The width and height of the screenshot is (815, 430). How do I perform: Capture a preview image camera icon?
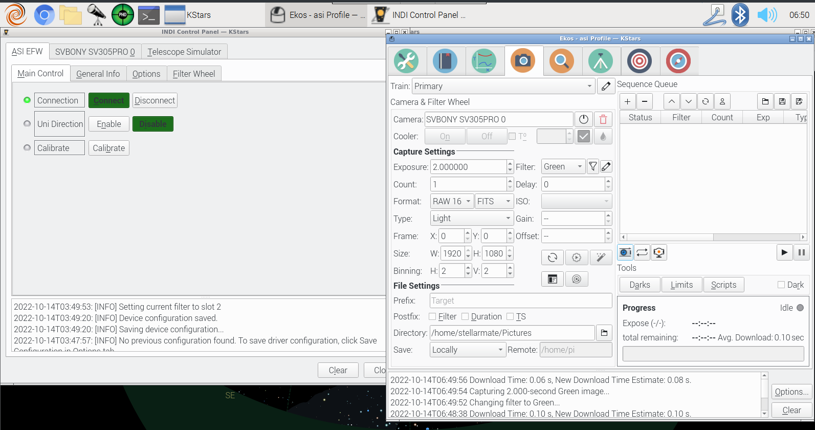[625, 252]
